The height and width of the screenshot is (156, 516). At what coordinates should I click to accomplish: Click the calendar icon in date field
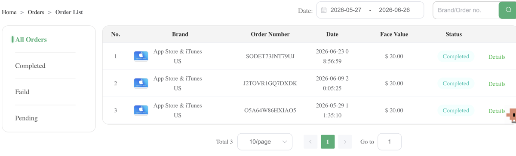coord(324,10)
